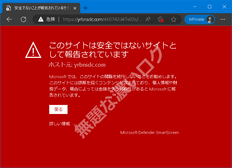Open InPrivate profile button
The image size is (232, 168).
pos(200,19)
